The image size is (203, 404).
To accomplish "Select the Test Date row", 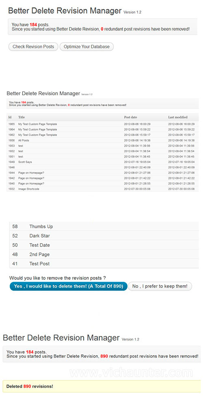I will pyautogui.click(x=104, y=245).
